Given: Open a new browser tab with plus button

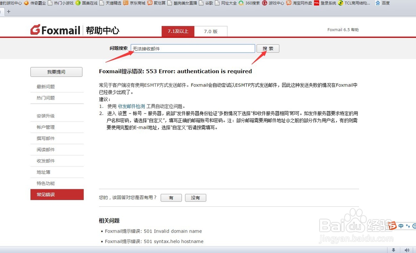Looking at the screenshot, I should (x=9, y=12).
